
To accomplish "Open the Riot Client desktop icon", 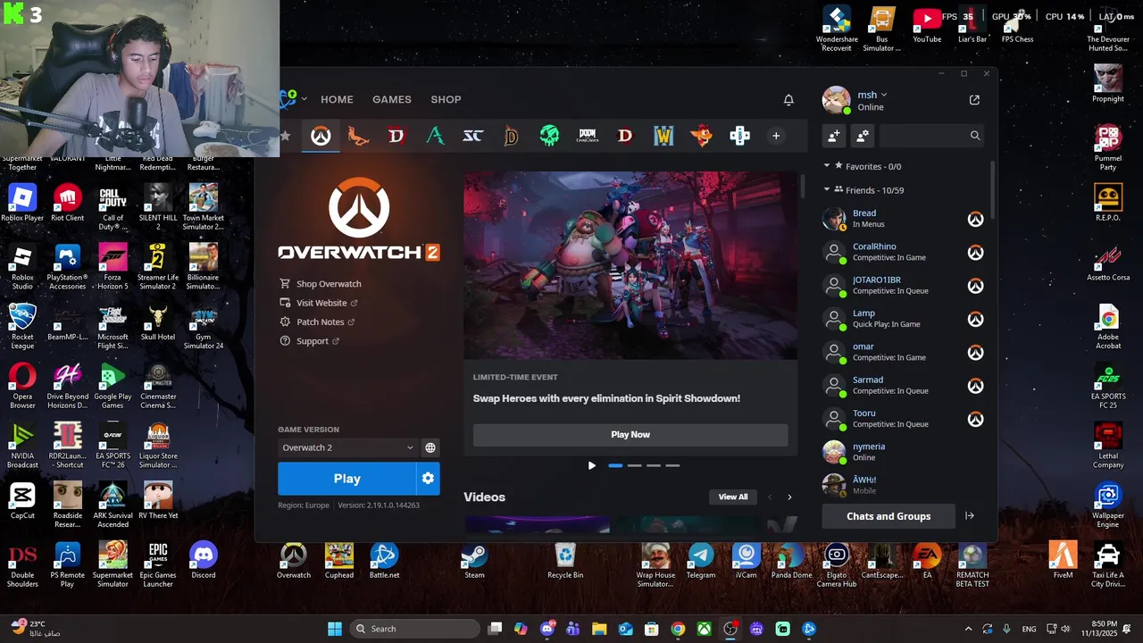I will [x=68, y=202].
